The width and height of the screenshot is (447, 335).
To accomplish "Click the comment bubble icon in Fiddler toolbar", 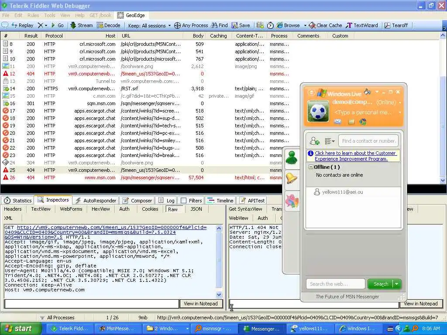I will coord(5,25).
